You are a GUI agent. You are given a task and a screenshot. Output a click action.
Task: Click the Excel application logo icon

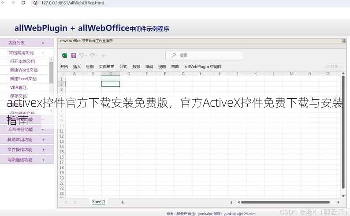[x=64, y=56]
